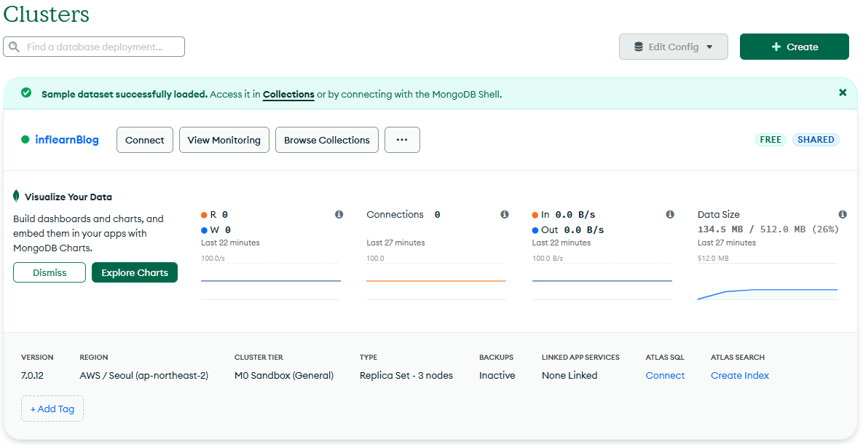Click Browse Collections button
The height and width of the screenshot is (445, 863).
(327, 140)
